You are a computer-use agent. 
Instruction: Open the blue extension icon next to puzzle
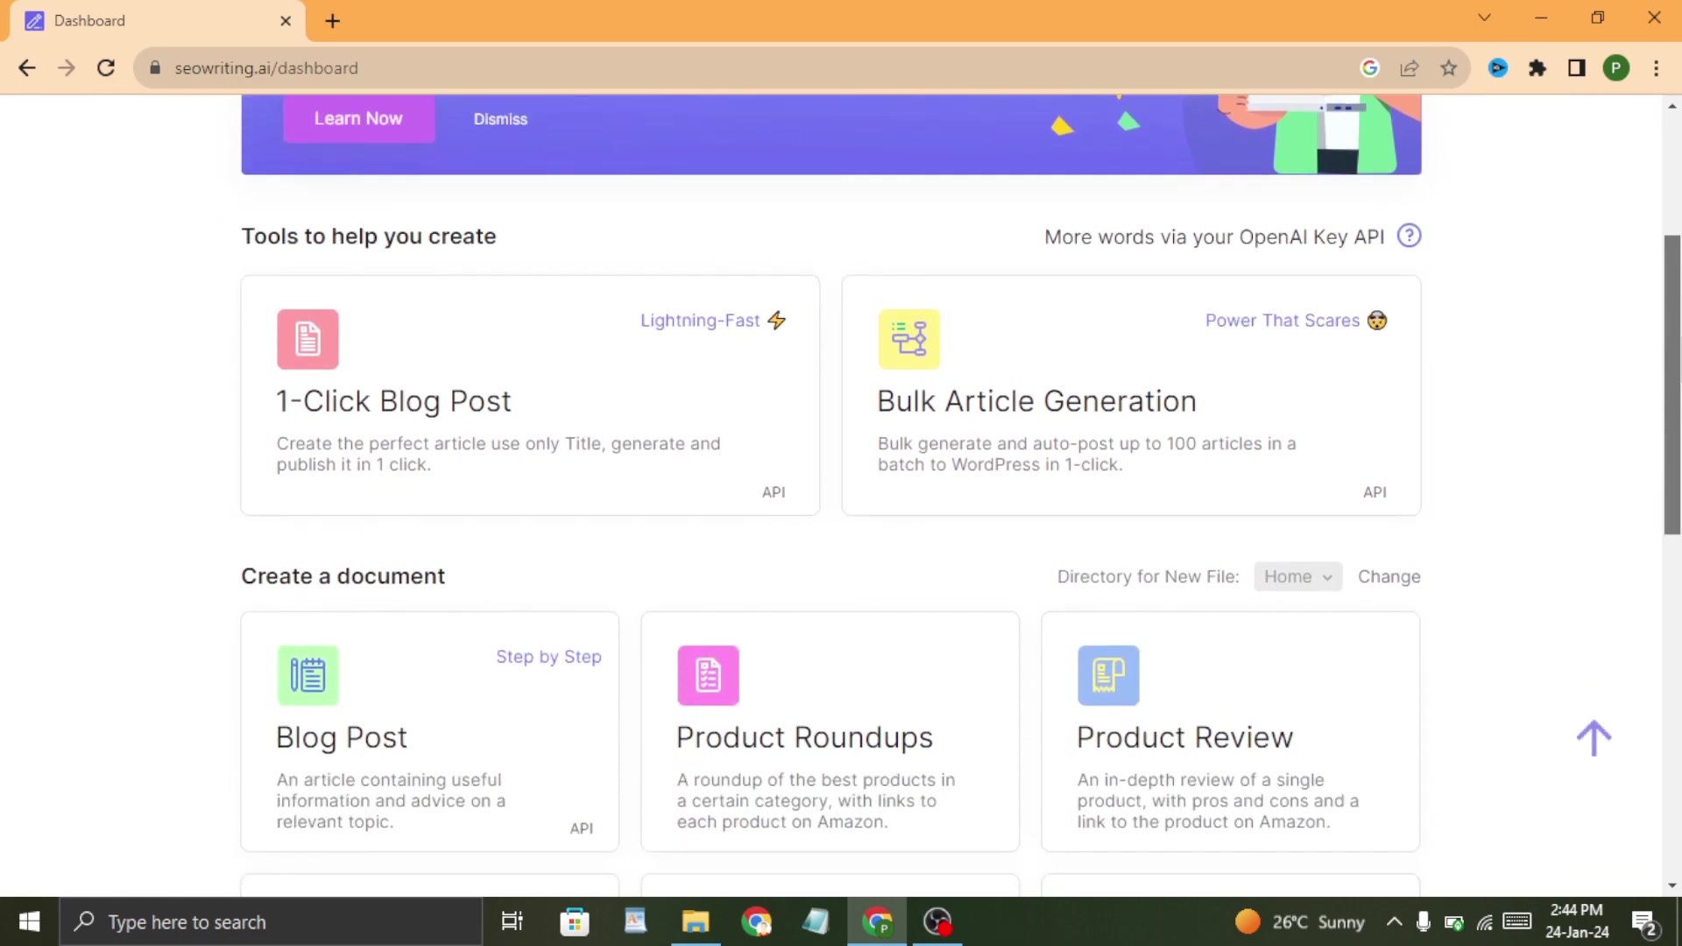tap(1498, 67)
